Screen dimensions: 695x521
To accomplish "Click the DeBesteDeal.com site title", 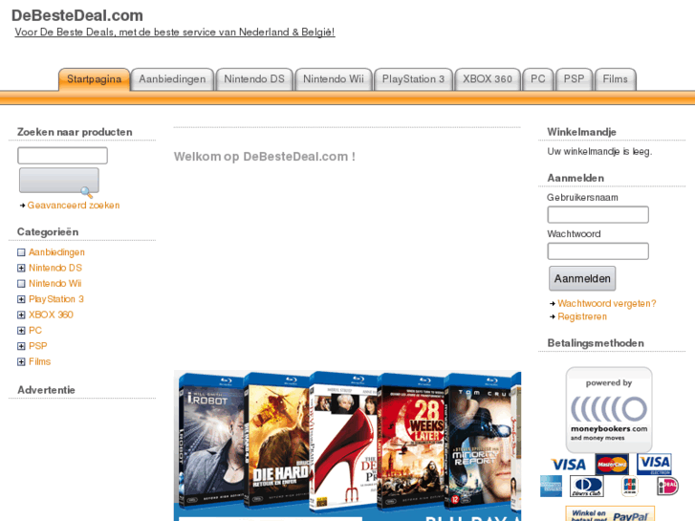I will (x=77, y=15).
